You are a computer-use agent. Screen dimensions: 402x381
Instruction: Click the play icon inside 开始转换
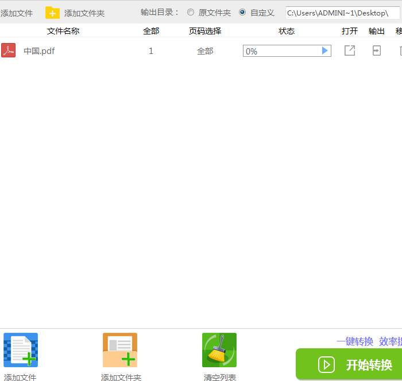[326, 364]
